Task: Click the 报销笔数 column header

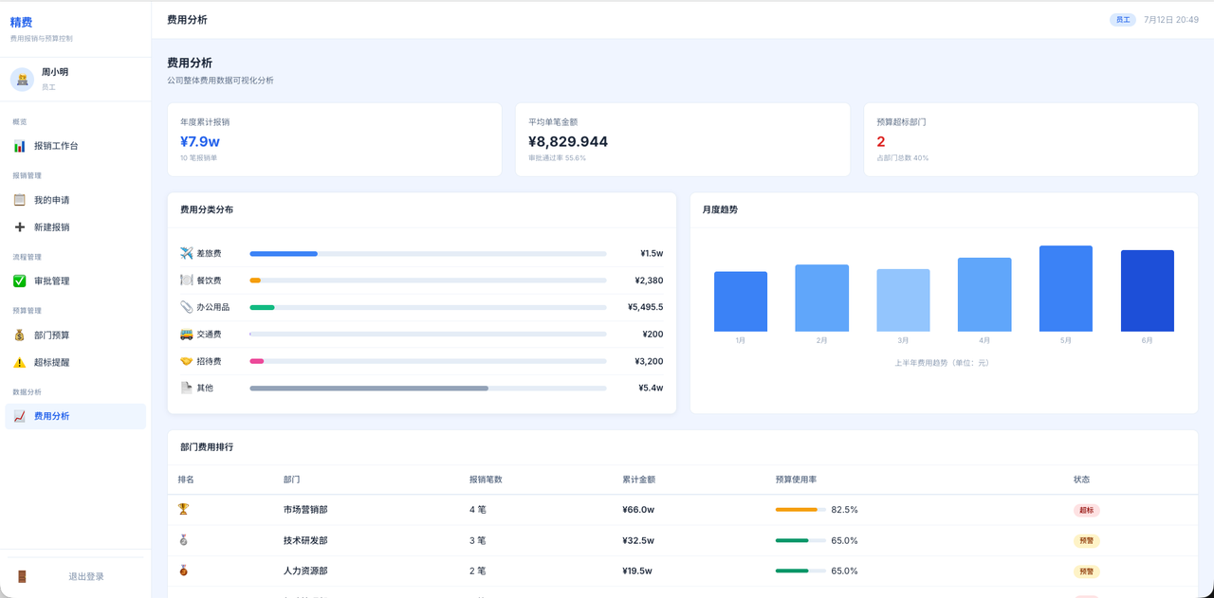Action: pyautogui.click(x=486, y=480)
